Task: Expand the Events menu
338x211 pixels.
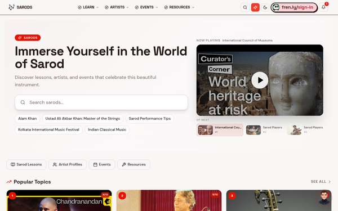Action: point(146,7)
